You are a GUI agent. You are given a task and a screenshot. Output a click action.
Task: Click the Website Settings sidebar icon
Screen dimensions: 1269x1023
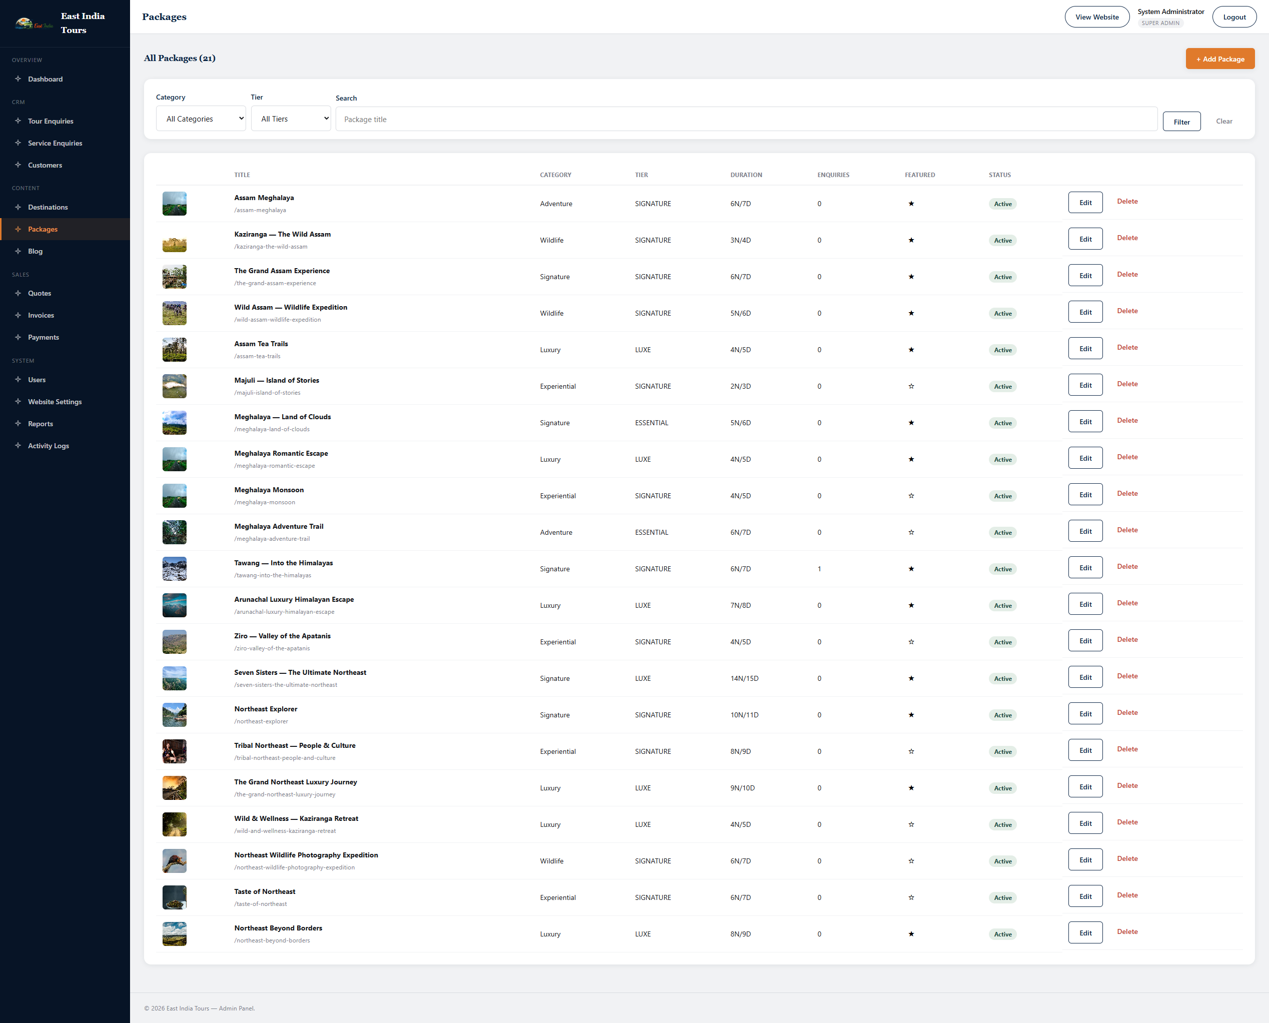pyautogui.click(x=19, y=401)
